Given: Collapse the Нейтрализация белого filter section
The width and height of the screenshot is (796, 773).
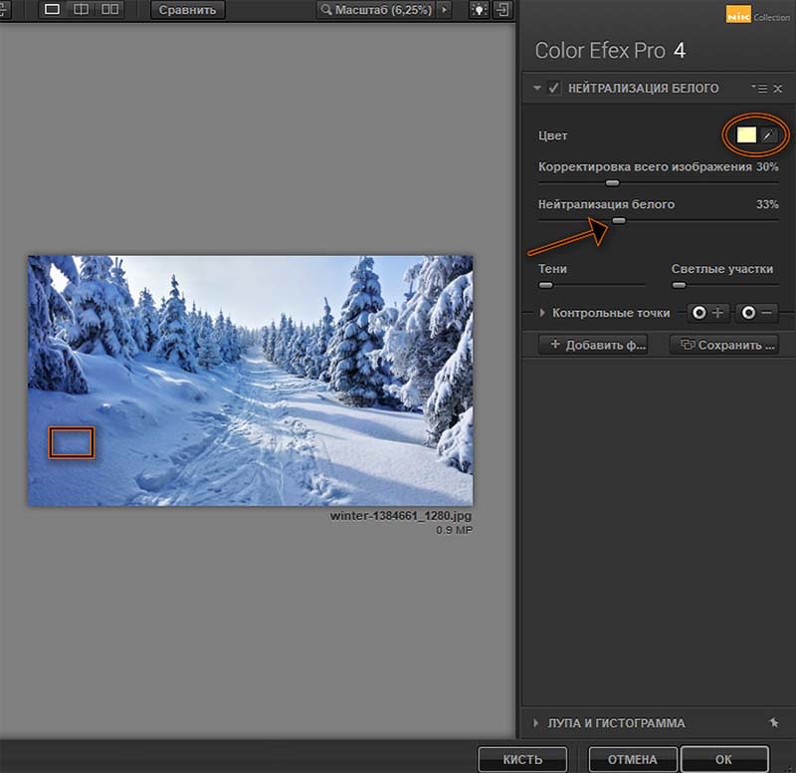Looking at the screenshot, I should tap(536, 88).
